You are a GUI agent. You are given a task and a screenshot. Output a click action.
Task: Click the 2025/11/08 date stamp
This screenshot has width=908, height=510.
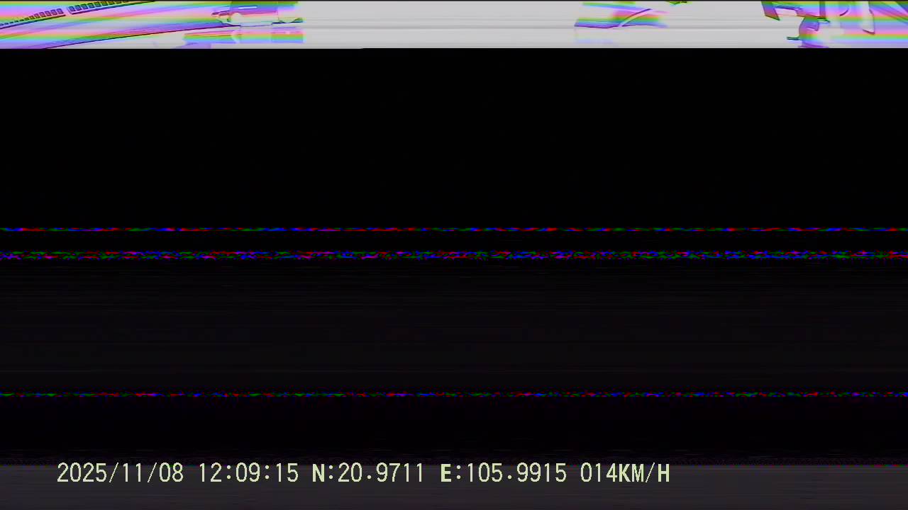tap(120, 473)
